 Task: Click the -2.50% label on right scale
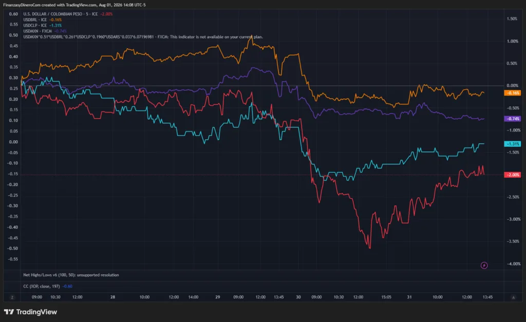pyautogui.click(x=513, y=197)
